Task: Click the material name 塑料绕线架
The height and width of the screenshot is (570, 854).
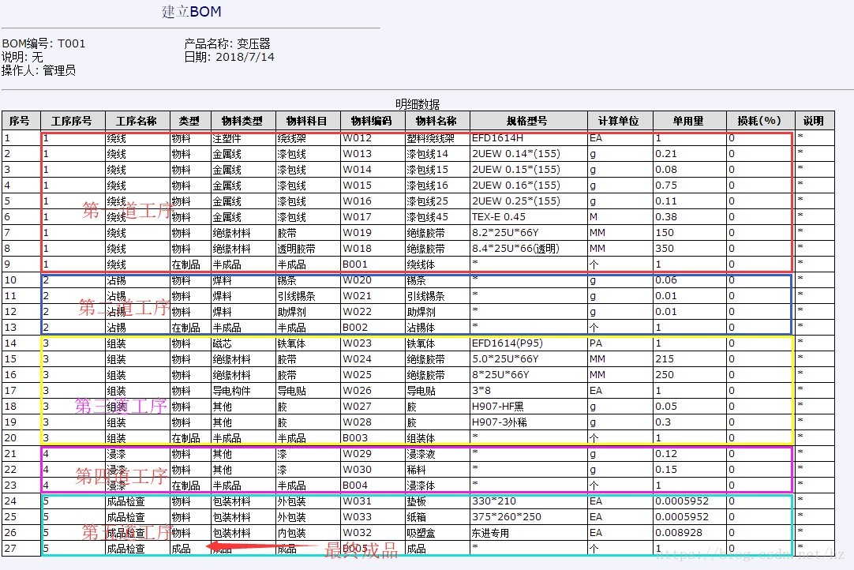Action: (430, 138)
